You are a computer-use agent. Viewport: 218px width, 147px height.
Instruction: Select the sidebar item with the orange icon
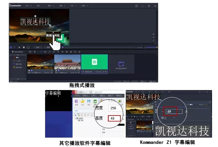point(17,61)
